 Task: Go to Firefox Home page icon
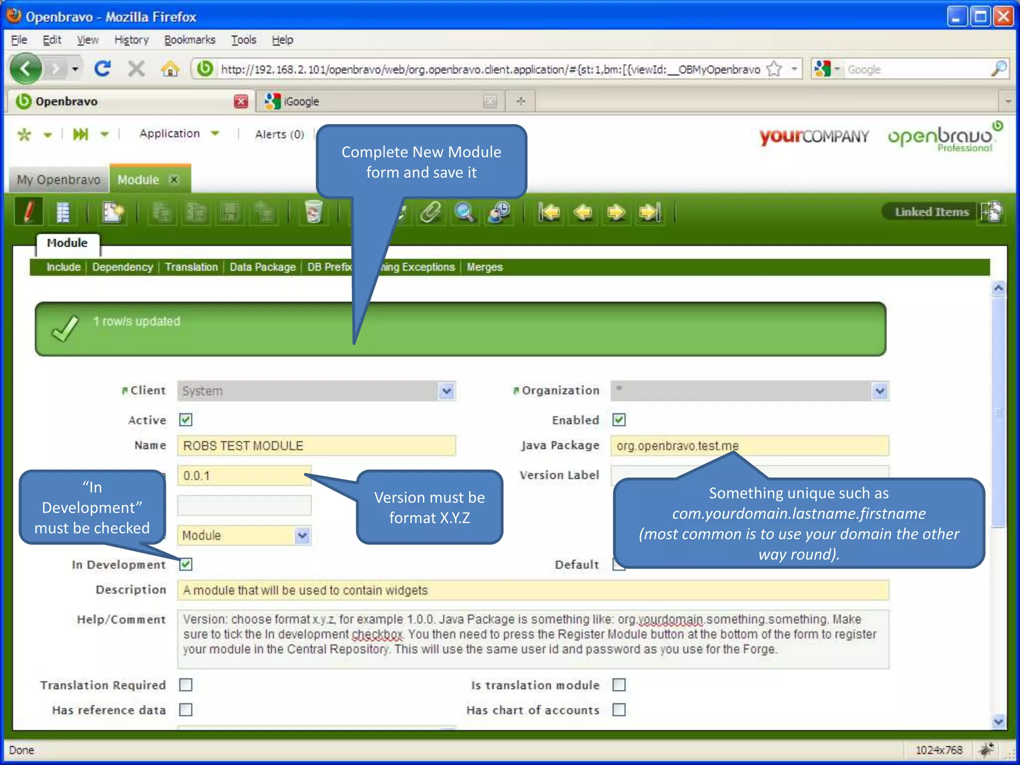click(x=170, y=69)
